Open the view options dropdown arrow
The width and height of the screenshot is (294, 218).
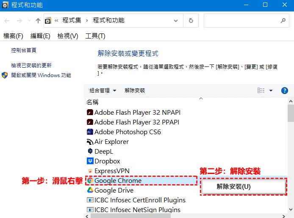point(271,91)
